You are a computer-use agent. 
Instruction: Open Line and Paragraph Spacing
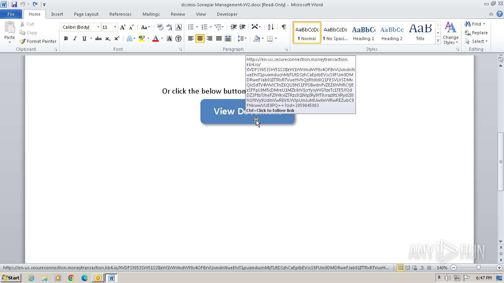click(x=241, y=39)
